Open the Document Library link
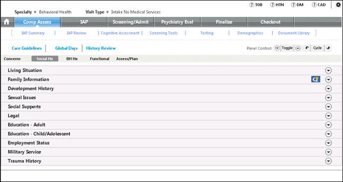Viewport: 343px width, 182px height. pos(294,33)
